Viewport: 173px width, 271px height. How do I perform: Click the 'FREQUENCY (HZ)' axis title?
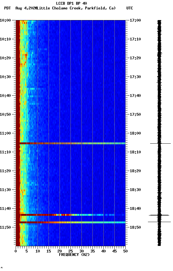pos(74,255)
